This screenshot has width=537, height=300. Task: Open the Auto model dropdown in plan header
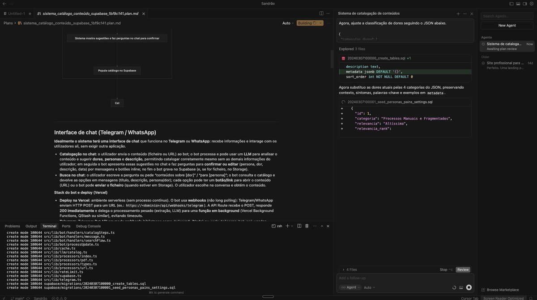click(x=288, y=23)
